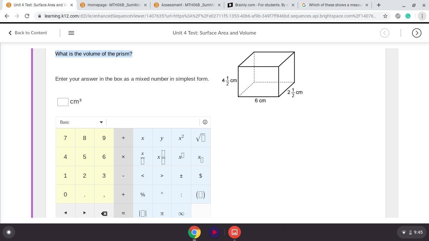Insert an x squared exponent symbol
This screenshot has height=241, width=429.
pyautogui.click(x=181, y=138)
